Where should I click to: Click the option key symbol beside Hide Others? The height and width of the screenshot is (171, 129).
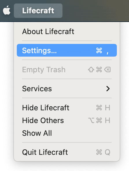(x=91, y=120)
